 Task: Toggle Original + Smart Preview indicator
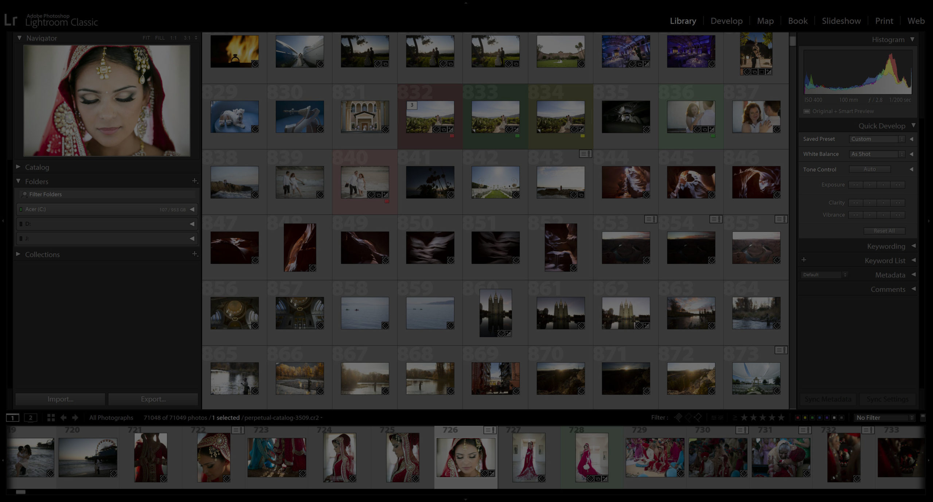[807, 111]
